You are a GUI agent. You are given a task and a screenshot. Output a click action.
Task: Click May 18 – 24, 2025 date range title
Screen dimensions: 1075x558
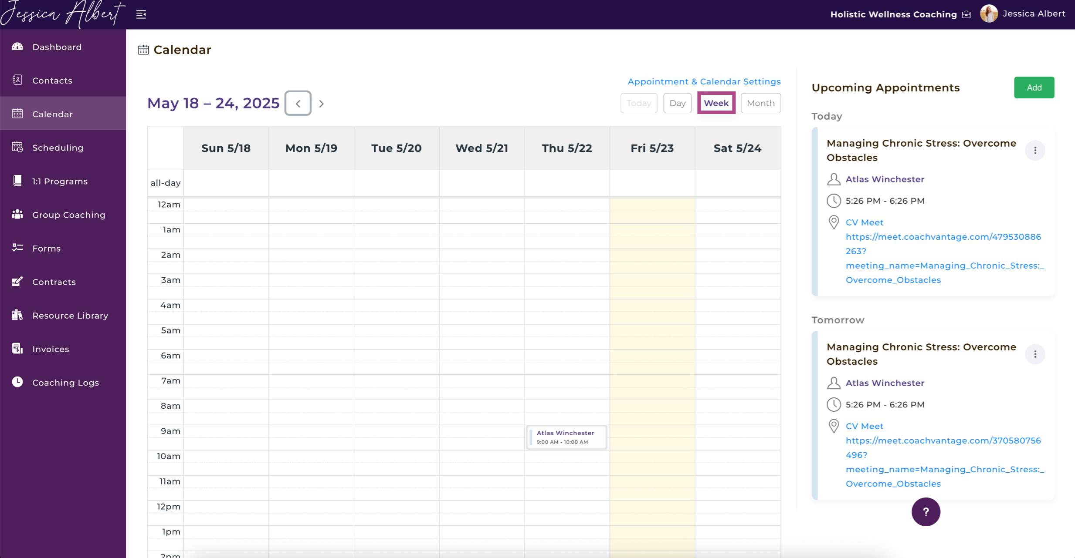[x=213, y=103]
